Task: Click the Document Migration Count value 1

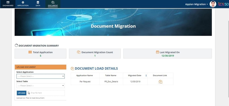Action: pyautogui.click(x=95, y=56)
